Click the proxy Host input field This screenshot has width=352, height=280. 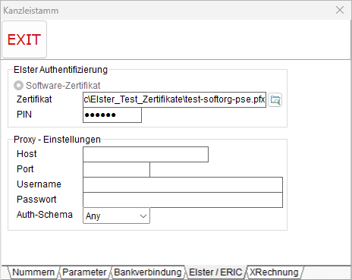[x=146, y=154]
